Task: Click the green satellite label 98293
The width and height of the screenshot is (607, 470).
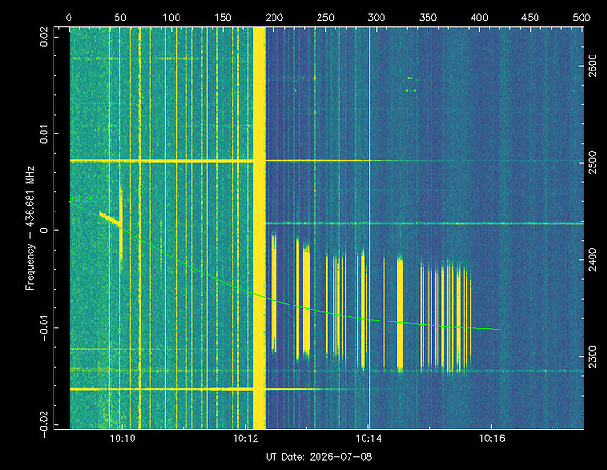Action: click(86, 198)
